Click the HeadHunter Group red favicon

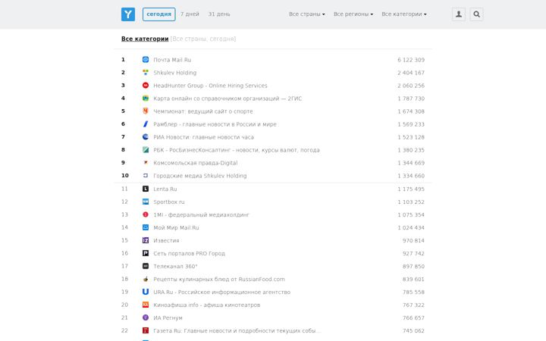coord(146,85)
